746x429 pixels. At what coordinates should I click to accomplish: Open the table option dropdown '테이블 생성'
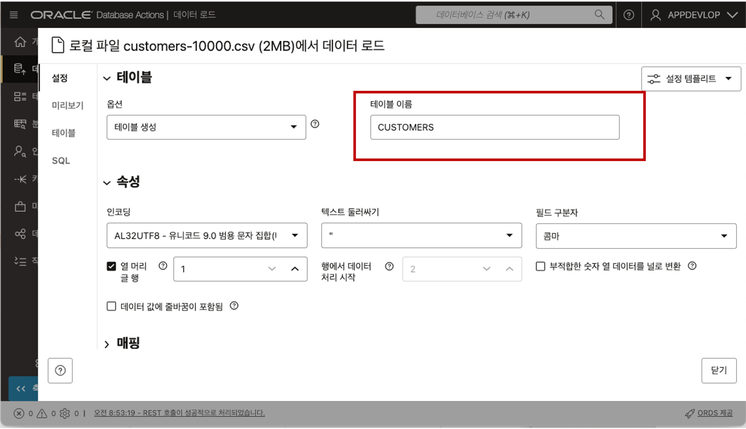point(206,127)
